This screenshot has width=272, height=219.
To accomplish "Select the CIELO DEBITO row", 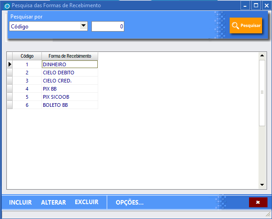I will (x=69, y=73).
